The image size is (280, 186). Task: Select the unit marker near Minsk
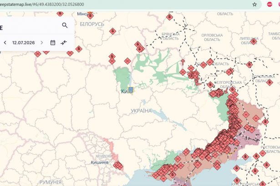click(x=90, y=16)
